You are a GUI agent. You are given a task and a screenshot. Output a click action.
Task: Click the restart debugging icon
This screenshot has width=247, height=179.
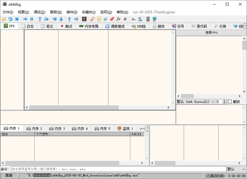point(11,19)
